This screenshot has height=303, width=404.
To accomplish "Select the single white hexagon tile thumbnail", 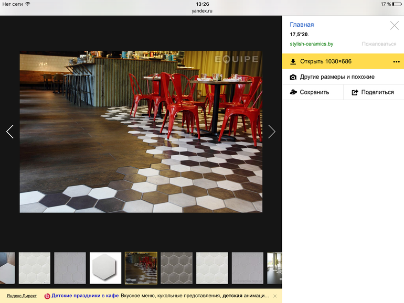I will click(105, 268).
